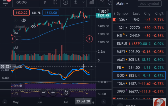Select the Vol indicator label
This screenshot has height=106, width=168.
[16, 47]
